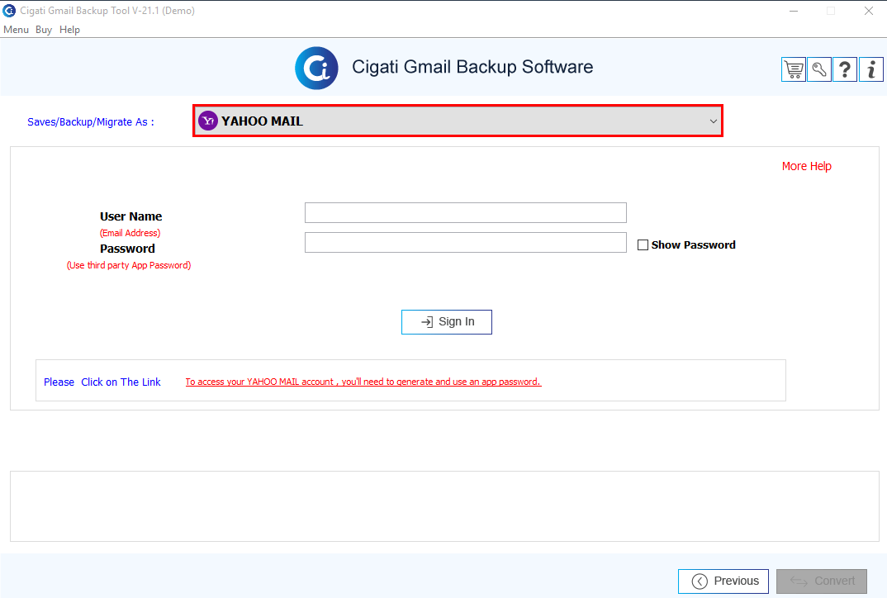Click the 'Saves/Backup/Migrate As :' label
The height and width of the screenshot is (598, 887).
[x=91, y=122]
